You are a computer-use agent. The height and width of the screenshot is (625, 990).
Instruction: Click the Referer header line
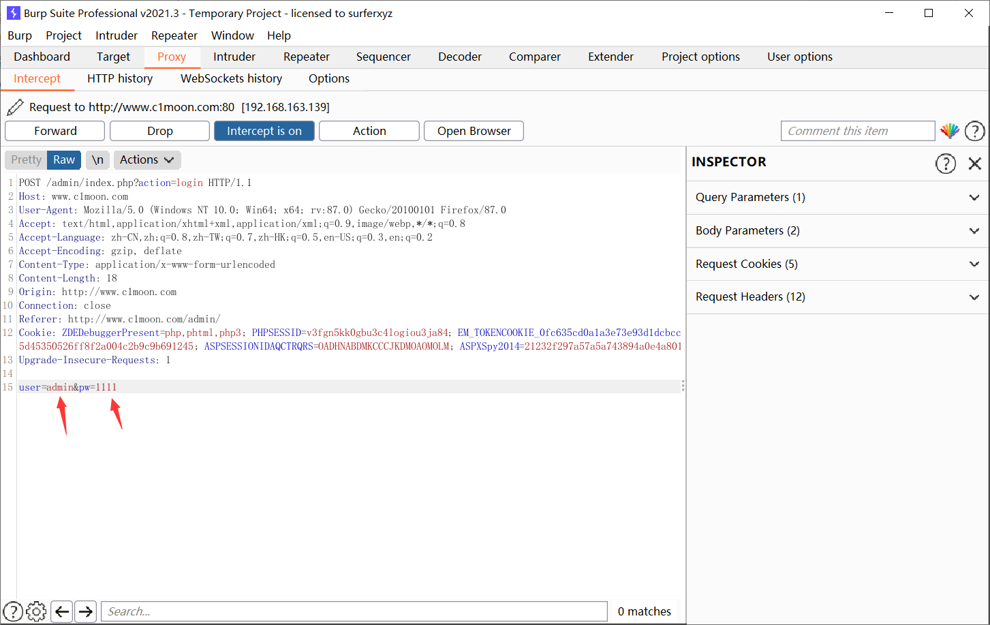click(x=119, y=319)
